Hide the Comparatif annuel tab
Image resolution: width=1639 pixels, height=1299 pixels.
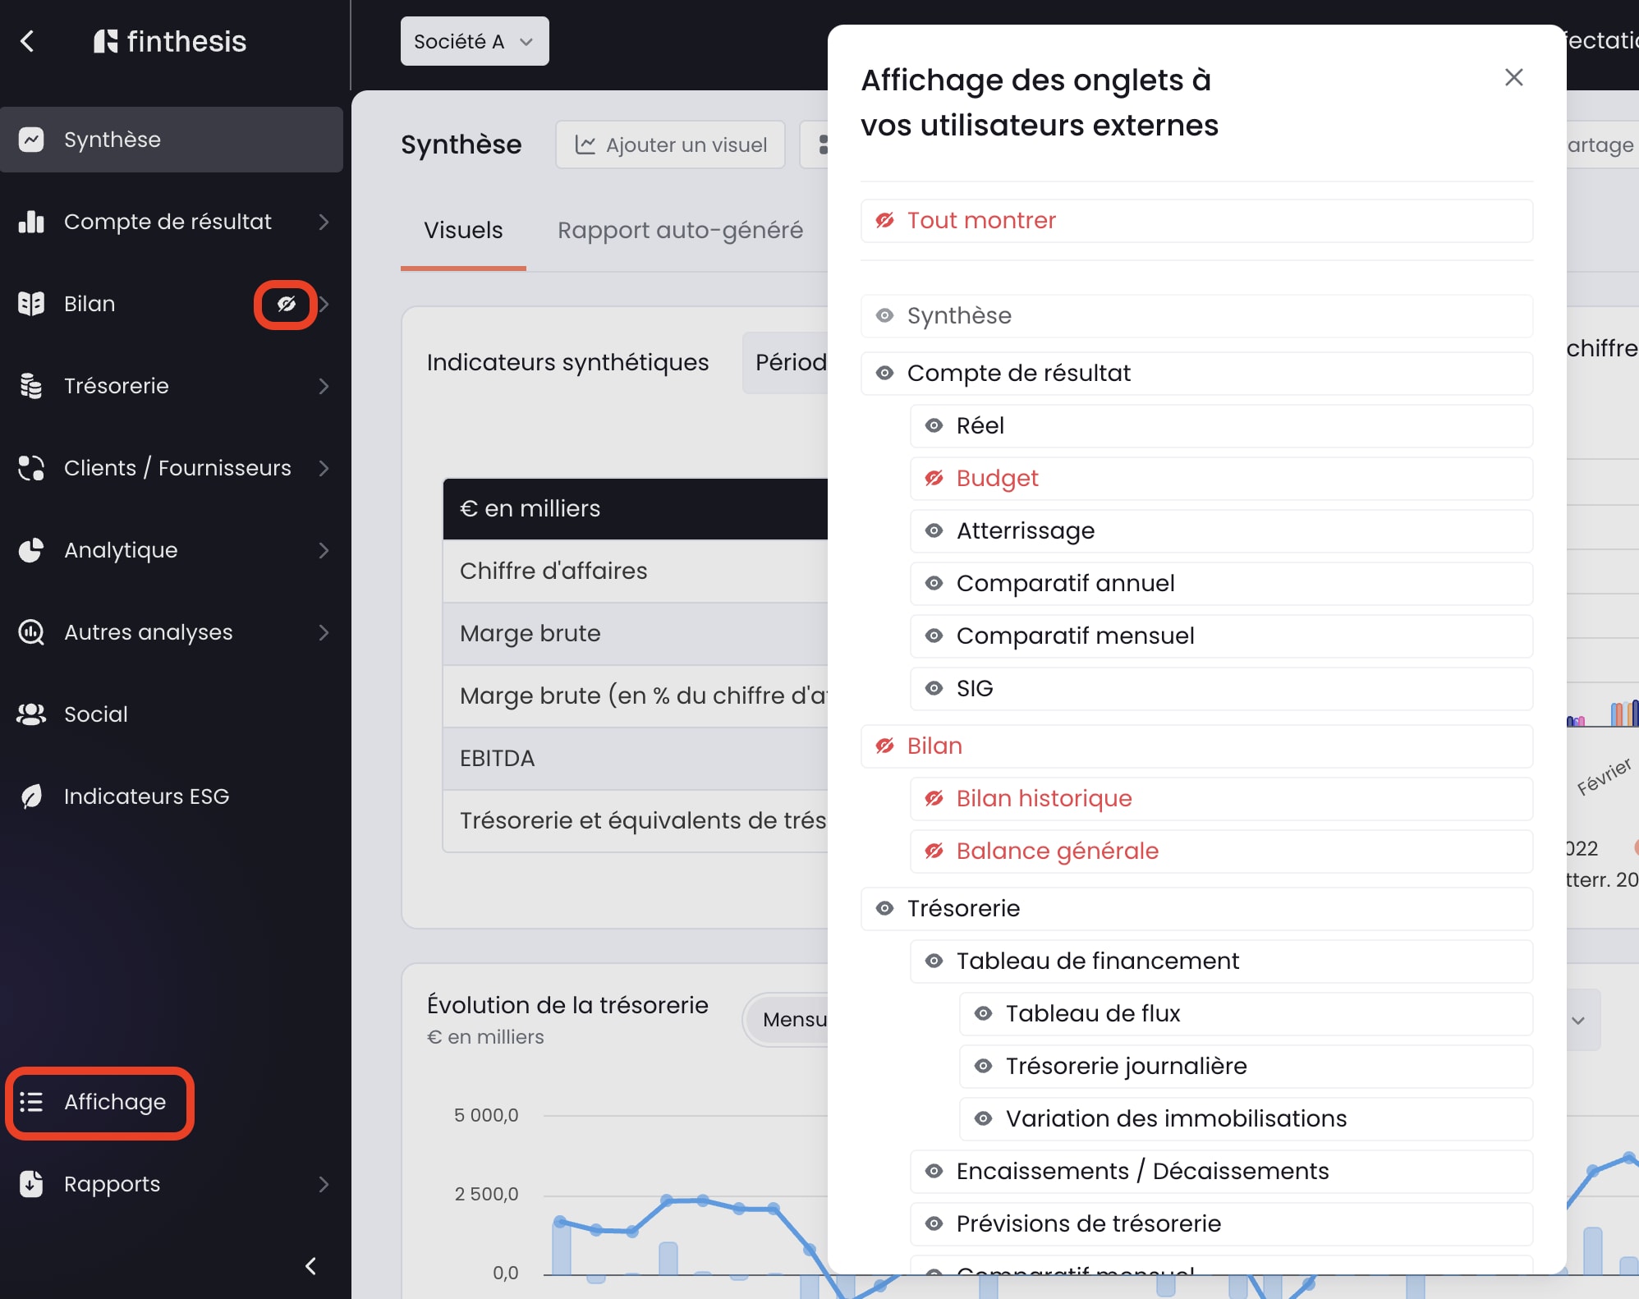[934, 583]
